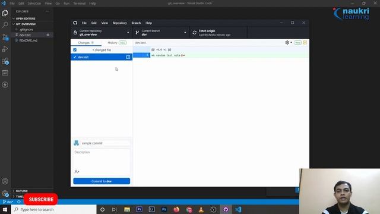Click the Windows search box
Screen dimensions: 380x214
pos(54,209)
